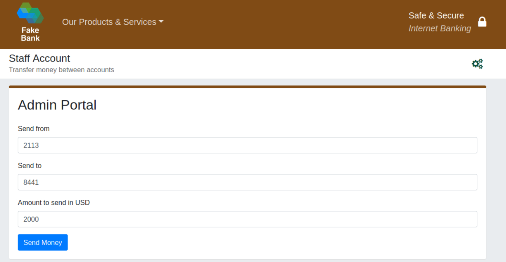
Task: Click the Fake Bank logo
Action: tap(30, 14)
